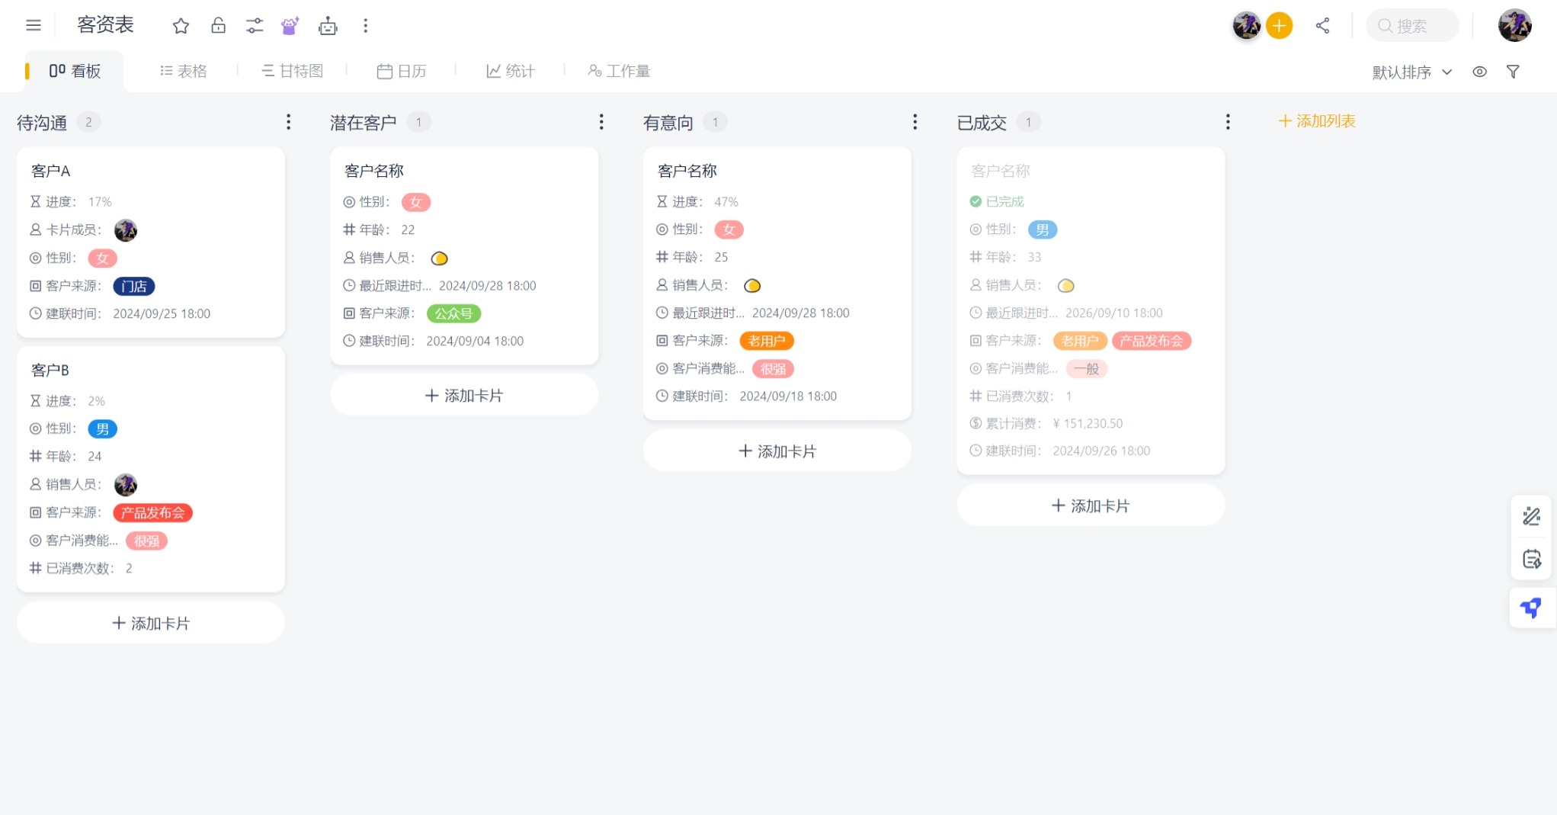Click the 销售人员 avatar in 已成交 card
The width and height of the screenshot is (1557, 815).
1065,286
